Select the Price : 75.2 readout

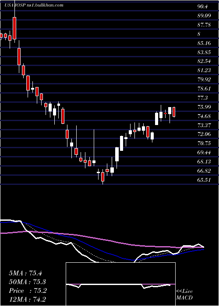pos(28,291)
